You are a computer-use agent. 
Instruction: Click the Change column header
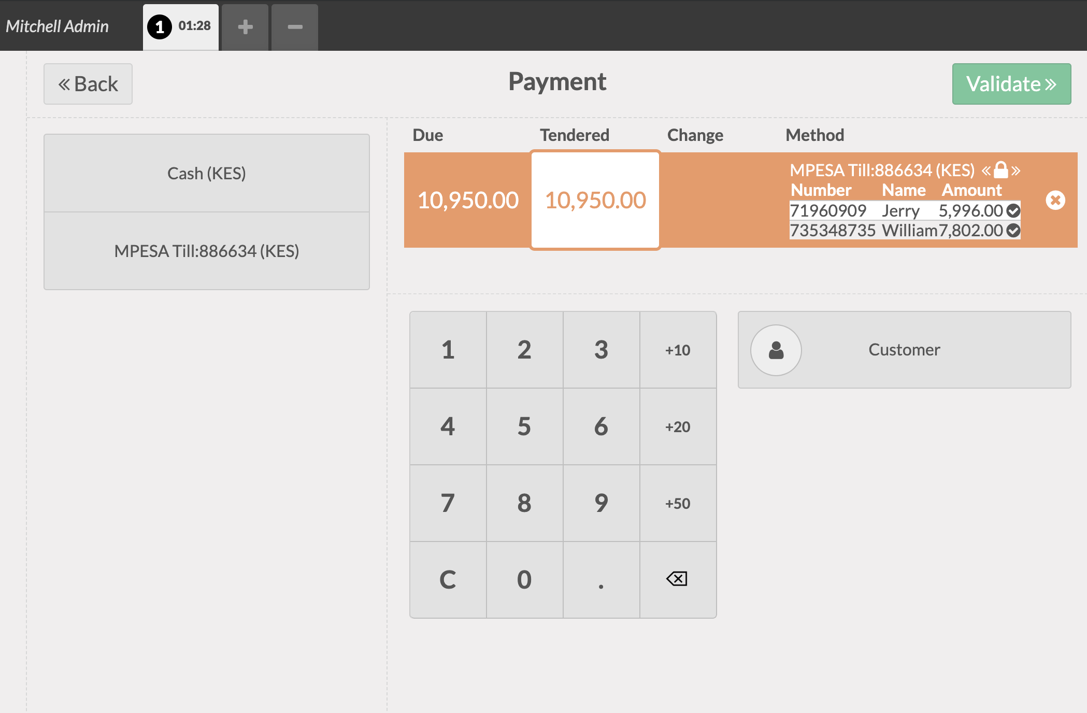tap(695, 135)
